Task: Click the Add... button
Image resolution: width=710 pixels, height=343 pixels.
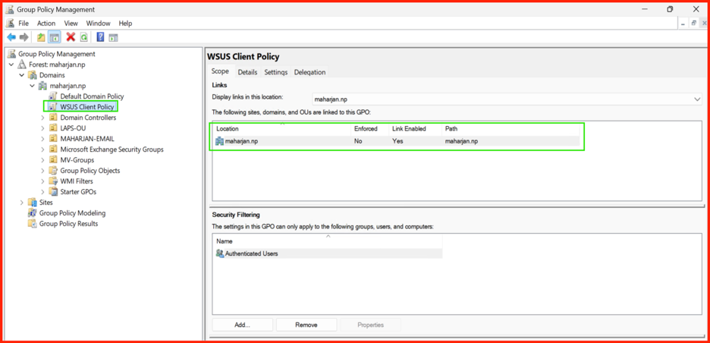Action: pyautogui.click(x=242, y=325)
